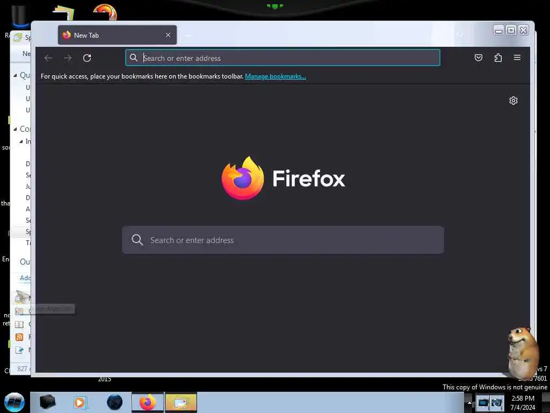Click the Firefox favicon on the New Tab tab

67,35
